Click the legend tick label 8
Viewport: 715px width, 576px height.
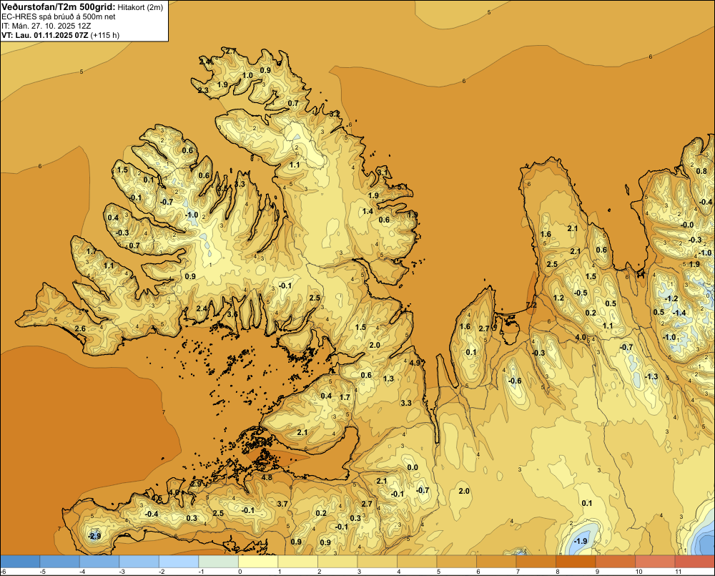(557, 572)
